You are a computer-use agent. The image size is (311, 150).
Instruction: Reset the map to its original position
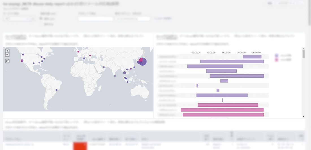tap(7, 61)
